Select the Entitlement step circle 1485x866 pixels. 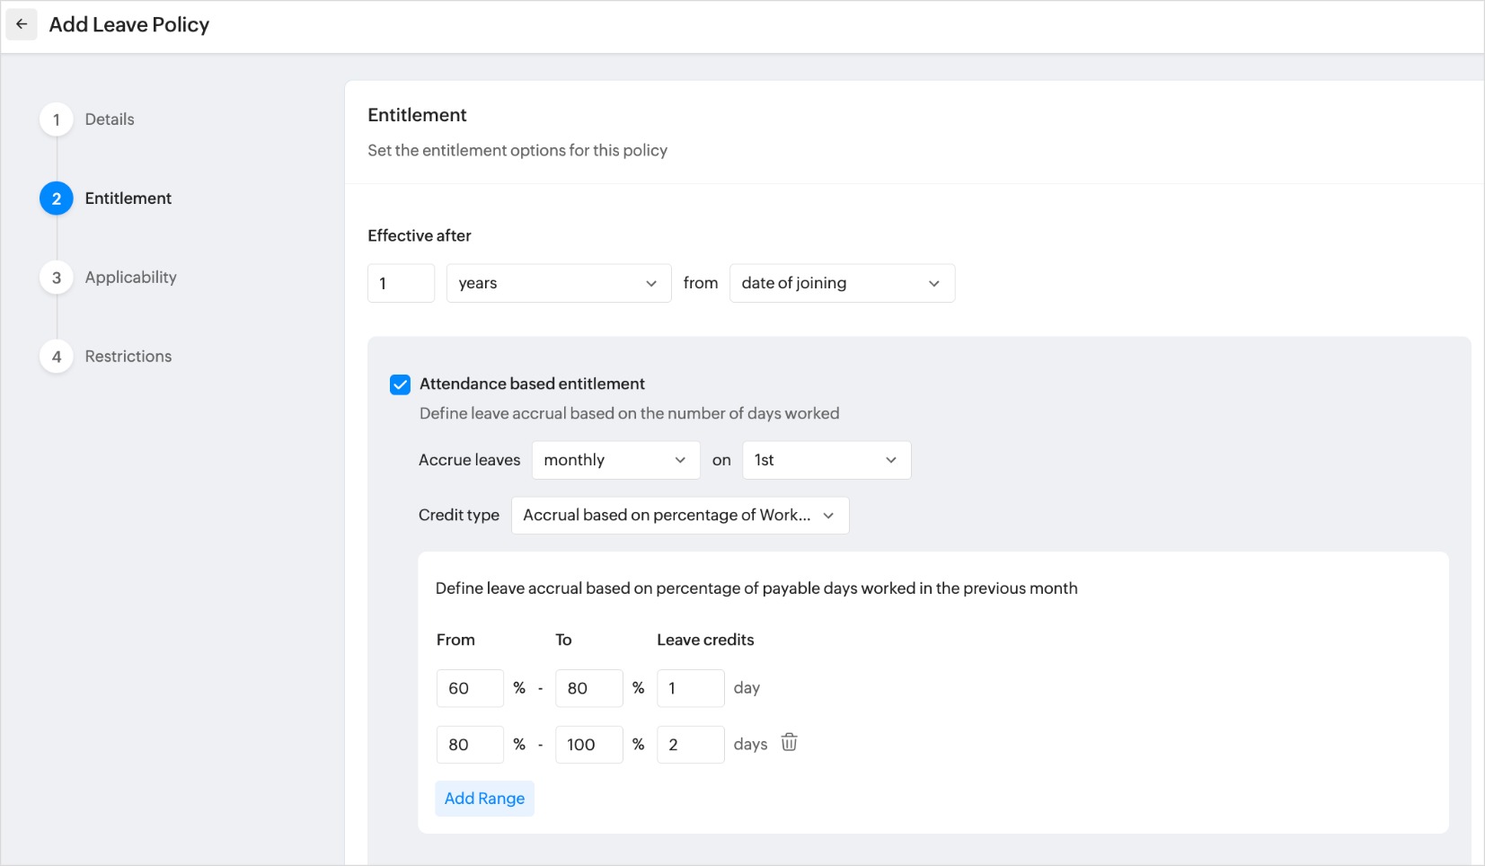click(57, 199)
